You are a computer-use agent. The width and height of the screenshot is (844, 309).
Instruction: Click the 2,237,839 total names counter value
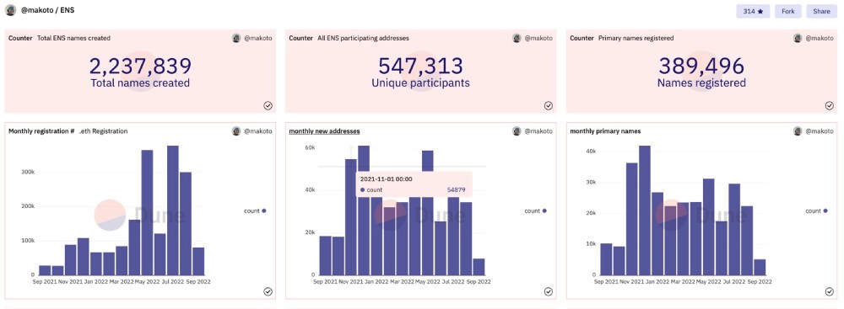click(140, 67)
